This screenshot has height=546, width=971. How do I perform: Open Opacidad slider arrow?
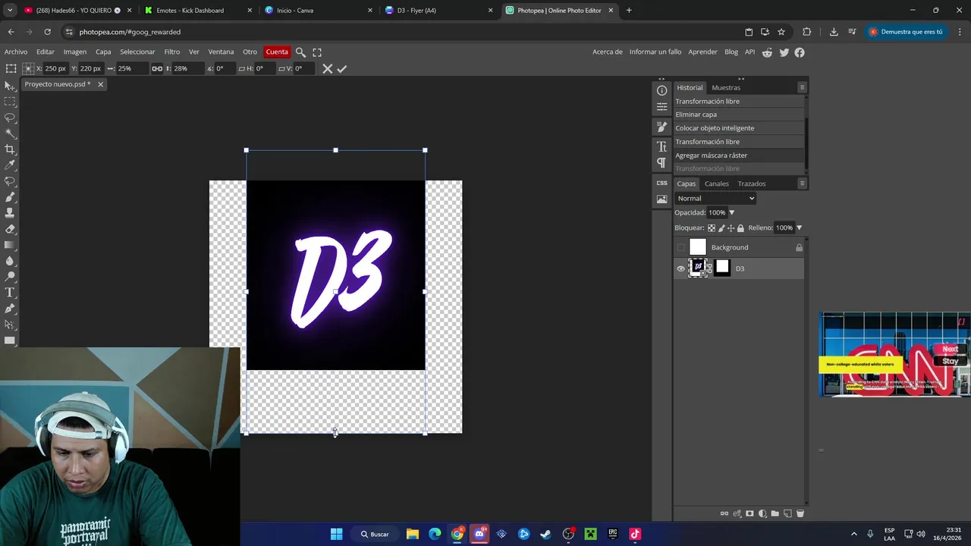pyautogui.click(x=731, y=213)
